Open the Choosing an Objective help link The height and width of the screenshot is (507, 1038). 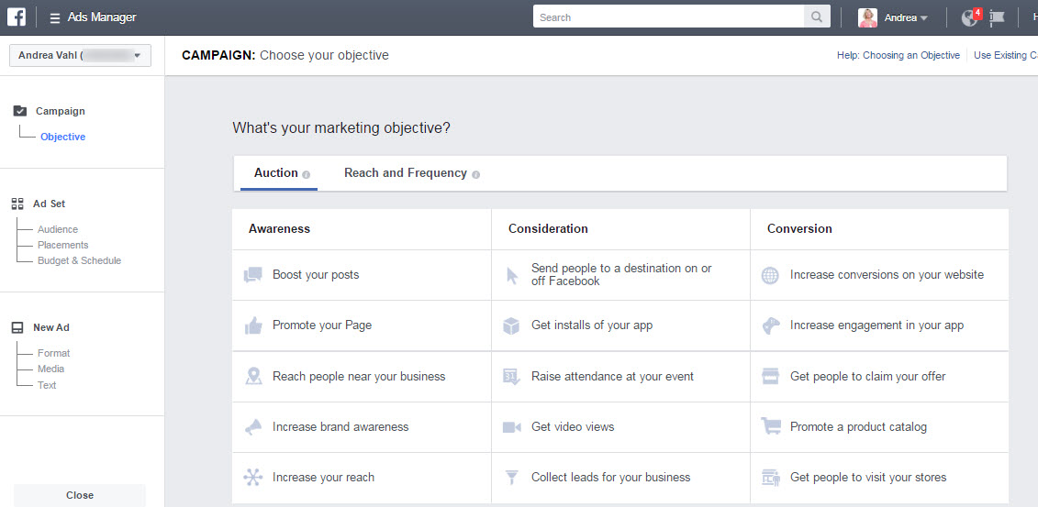pyautogui.click(x=911, y=55)
